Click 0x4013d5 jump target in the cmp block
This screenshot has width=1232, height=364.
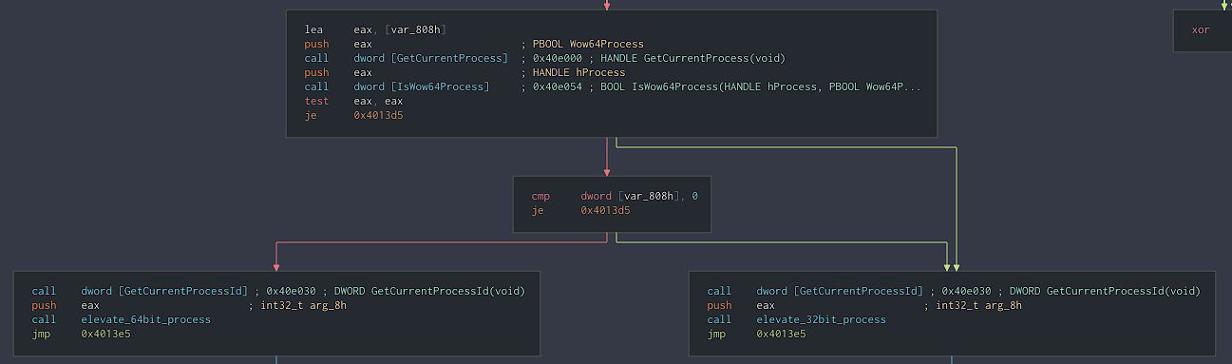coord(606,210)
